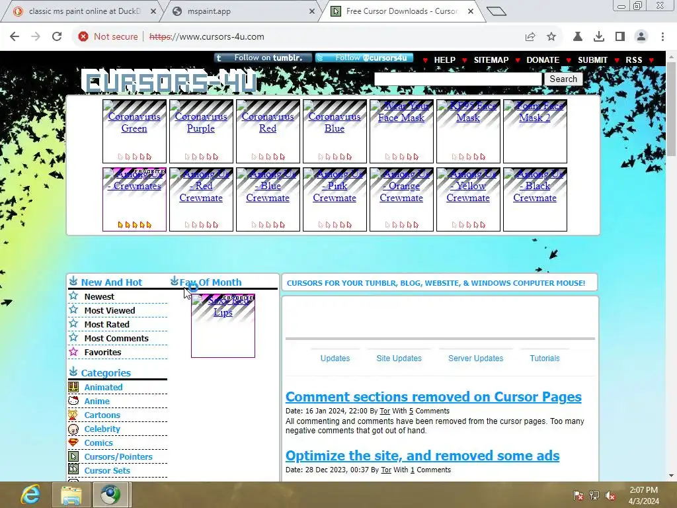The width and height of the screenshot is (677, 508).
Task: Bookmark this page with the star icon
Action: click(x=551, y=37)
